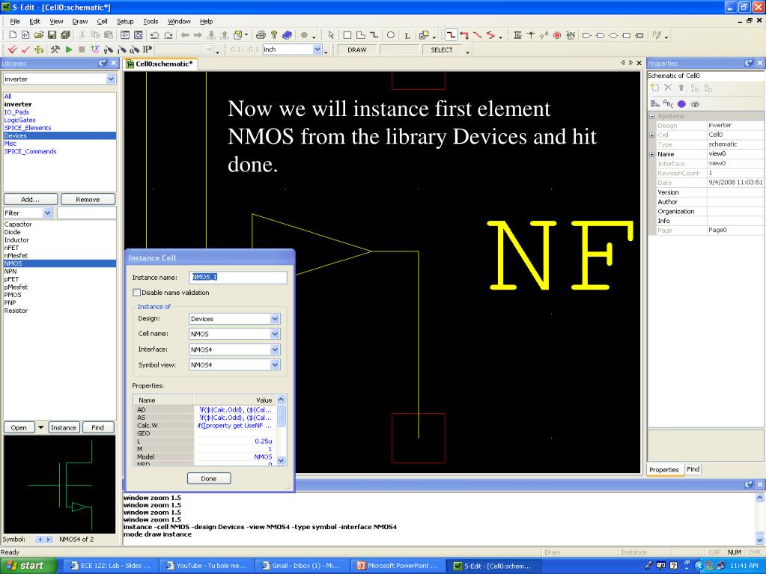Viewport: 766px width, 574px height.
Task: Click the green Start Simulation play icon
Action: pyautogui.click(x=69, y=49)
